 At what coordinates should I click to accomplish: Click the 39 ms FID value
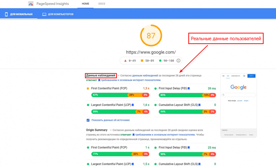pos(212,89)
